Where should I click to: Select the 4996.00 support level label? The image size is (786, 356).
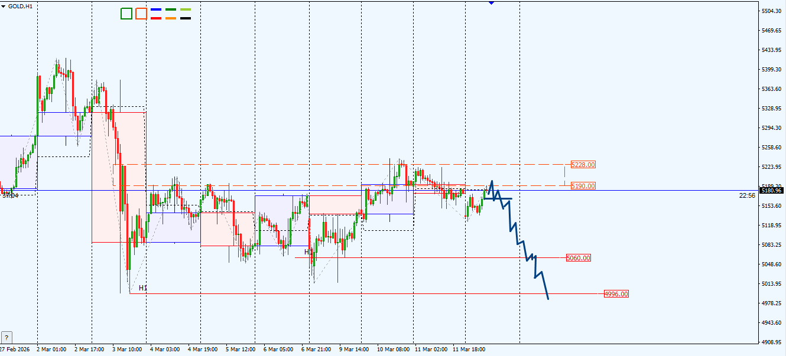tap(616, 294)
